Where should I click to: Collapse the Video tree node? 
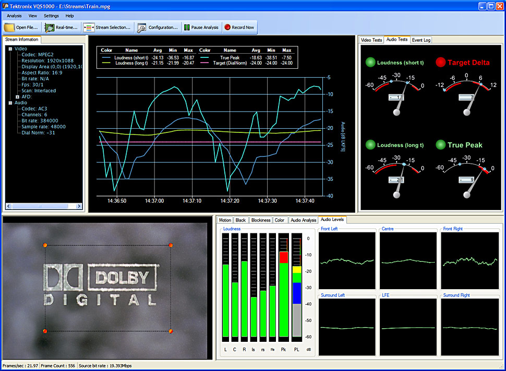point(10,48)
